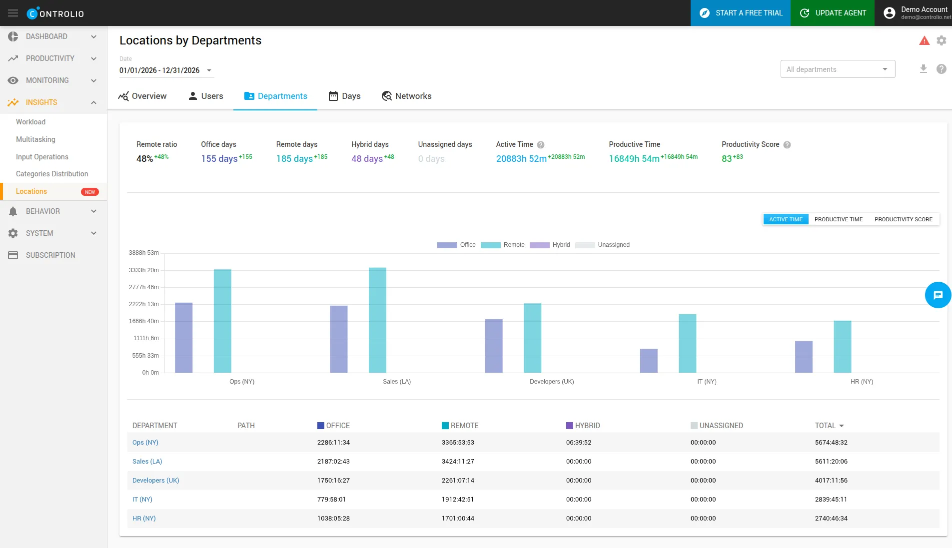Click the Productivity trend arrow icon

[x=13, y=58]
